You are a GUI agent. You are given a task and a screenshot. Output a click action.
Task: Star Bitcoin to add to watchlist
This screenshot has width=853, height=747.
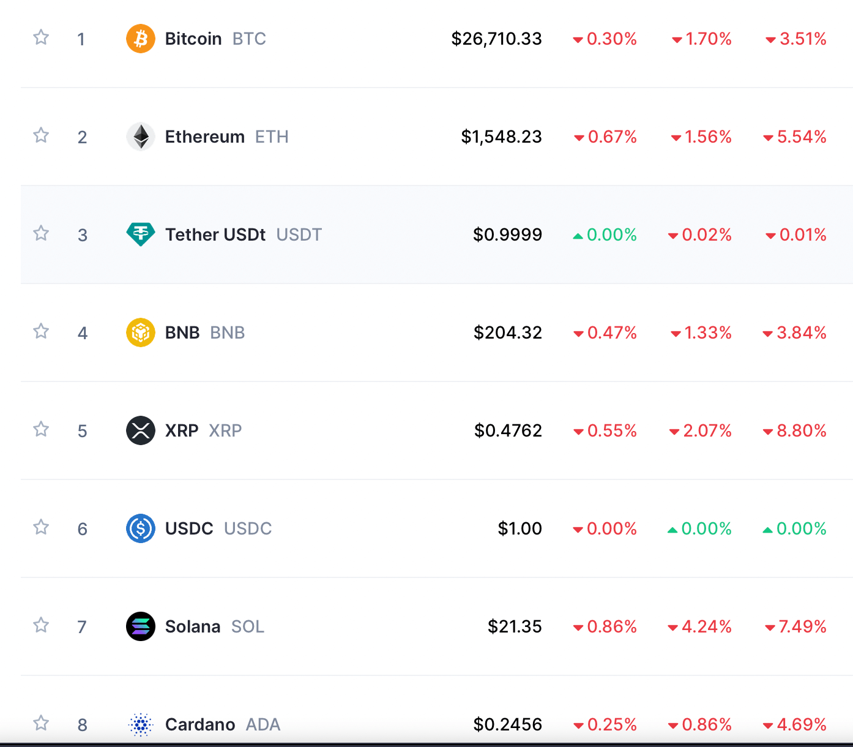click(41, 37)
